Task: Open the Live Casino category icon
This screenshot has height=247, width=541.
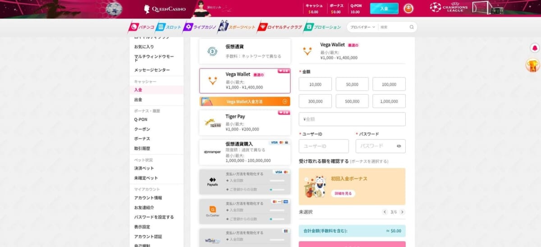Action: 188,27
